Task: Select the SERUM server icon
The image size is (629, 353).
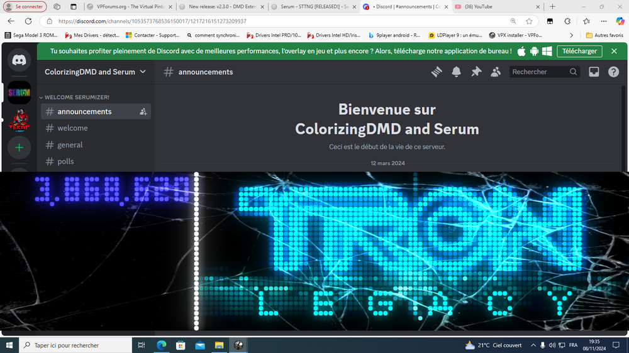Action: click(x=19, y=92)
